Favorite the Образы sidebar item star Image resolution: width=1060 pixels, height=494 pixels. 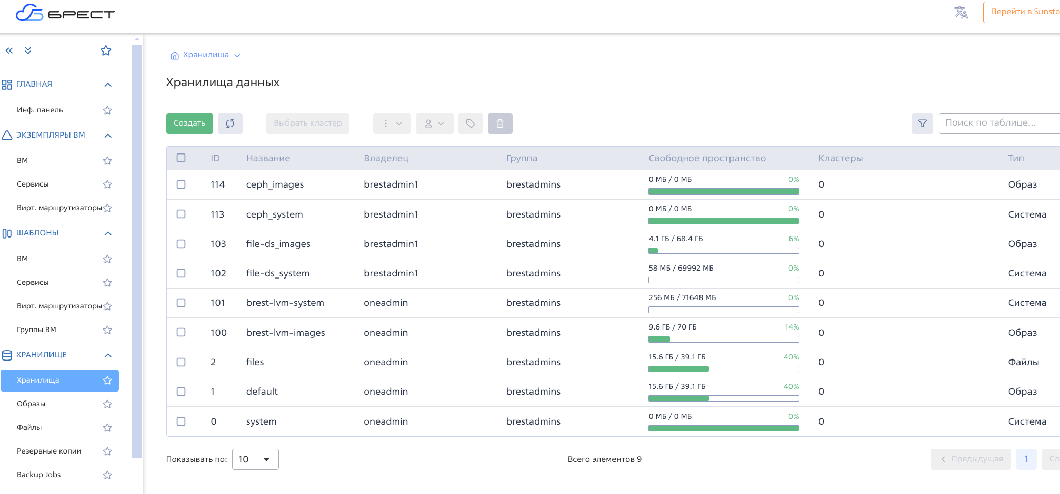click(x=107, y=404)
